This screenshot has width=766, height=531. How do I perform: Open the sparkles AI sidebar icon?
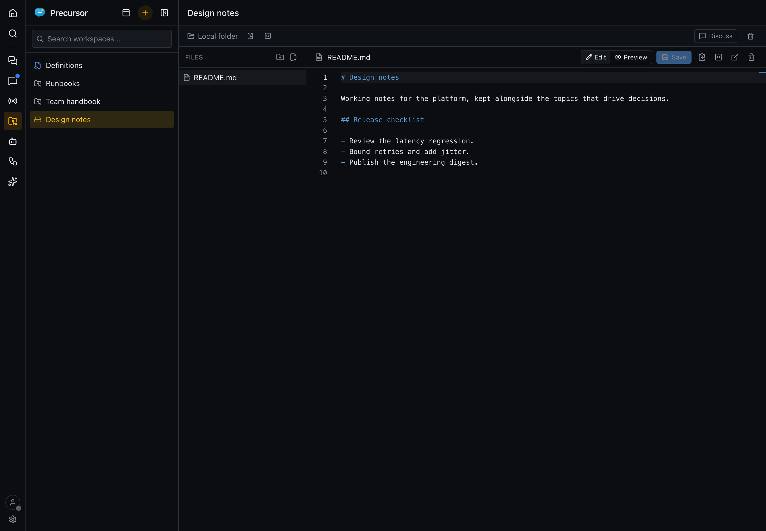[13, 182]
